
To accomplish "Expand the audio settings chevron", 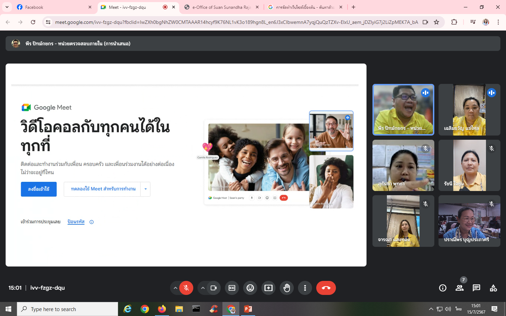I will [175, 288].
